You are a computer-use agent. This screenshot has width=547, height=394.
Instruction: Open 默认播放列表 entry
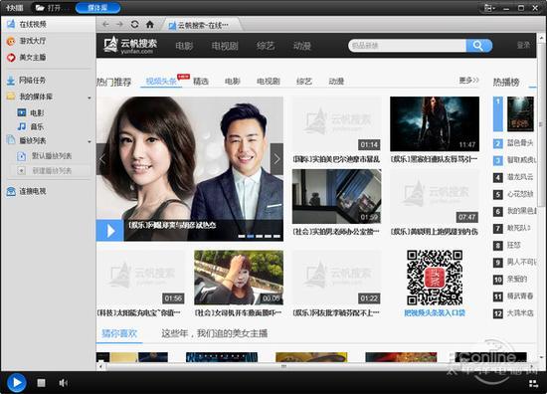click(45, 156)
